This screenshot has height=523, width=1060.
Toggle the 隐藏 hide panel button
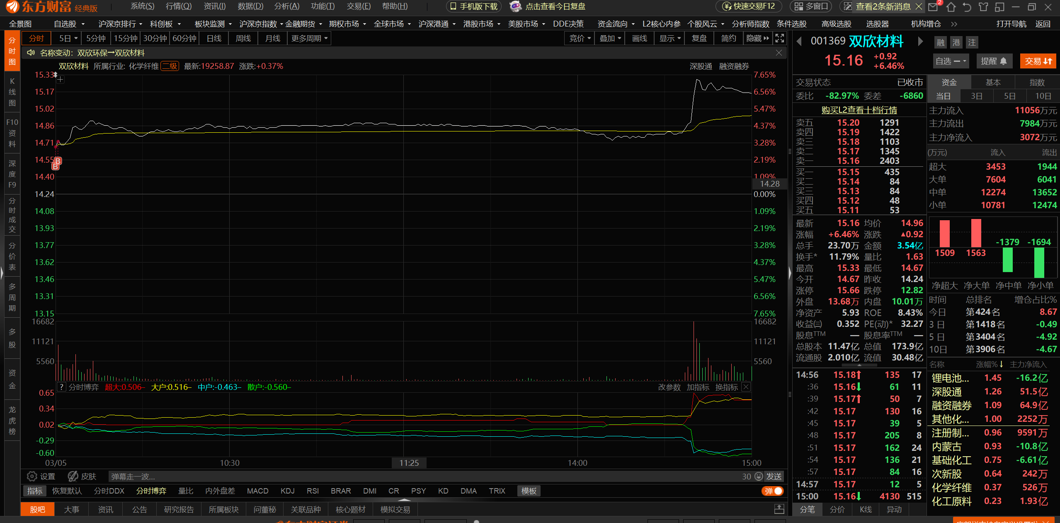pyautogui.click(x=757, y=38)
